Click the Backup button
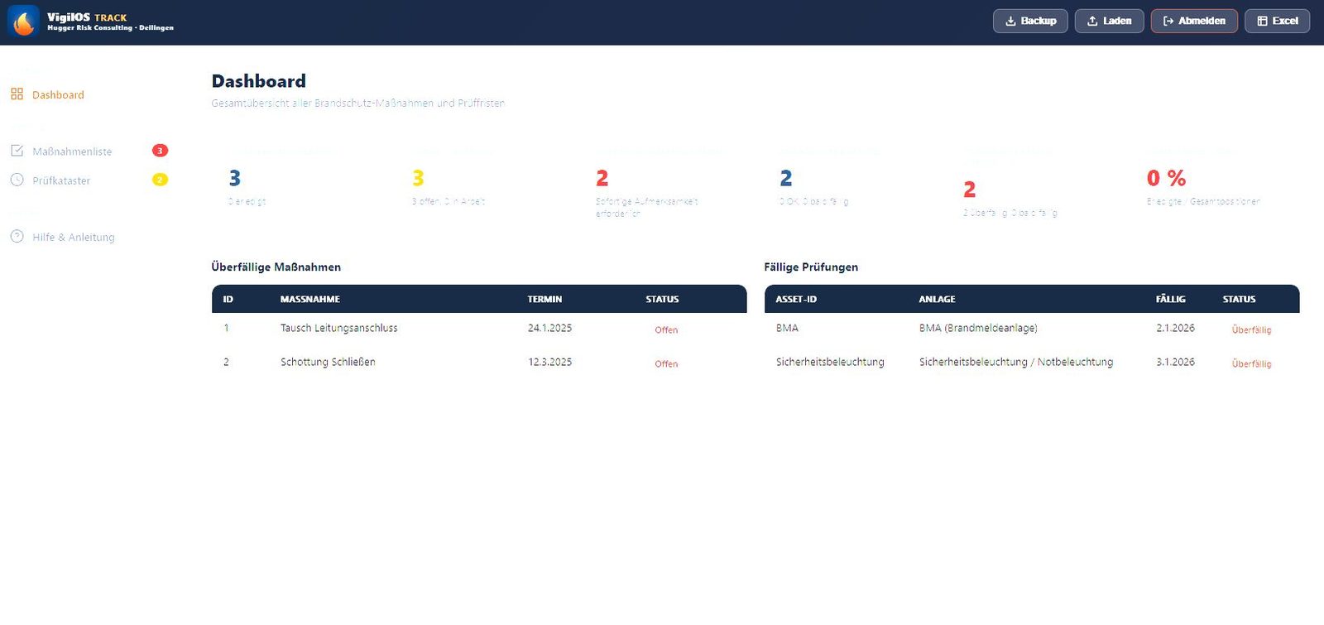1324x625 pixels. 1030,21
